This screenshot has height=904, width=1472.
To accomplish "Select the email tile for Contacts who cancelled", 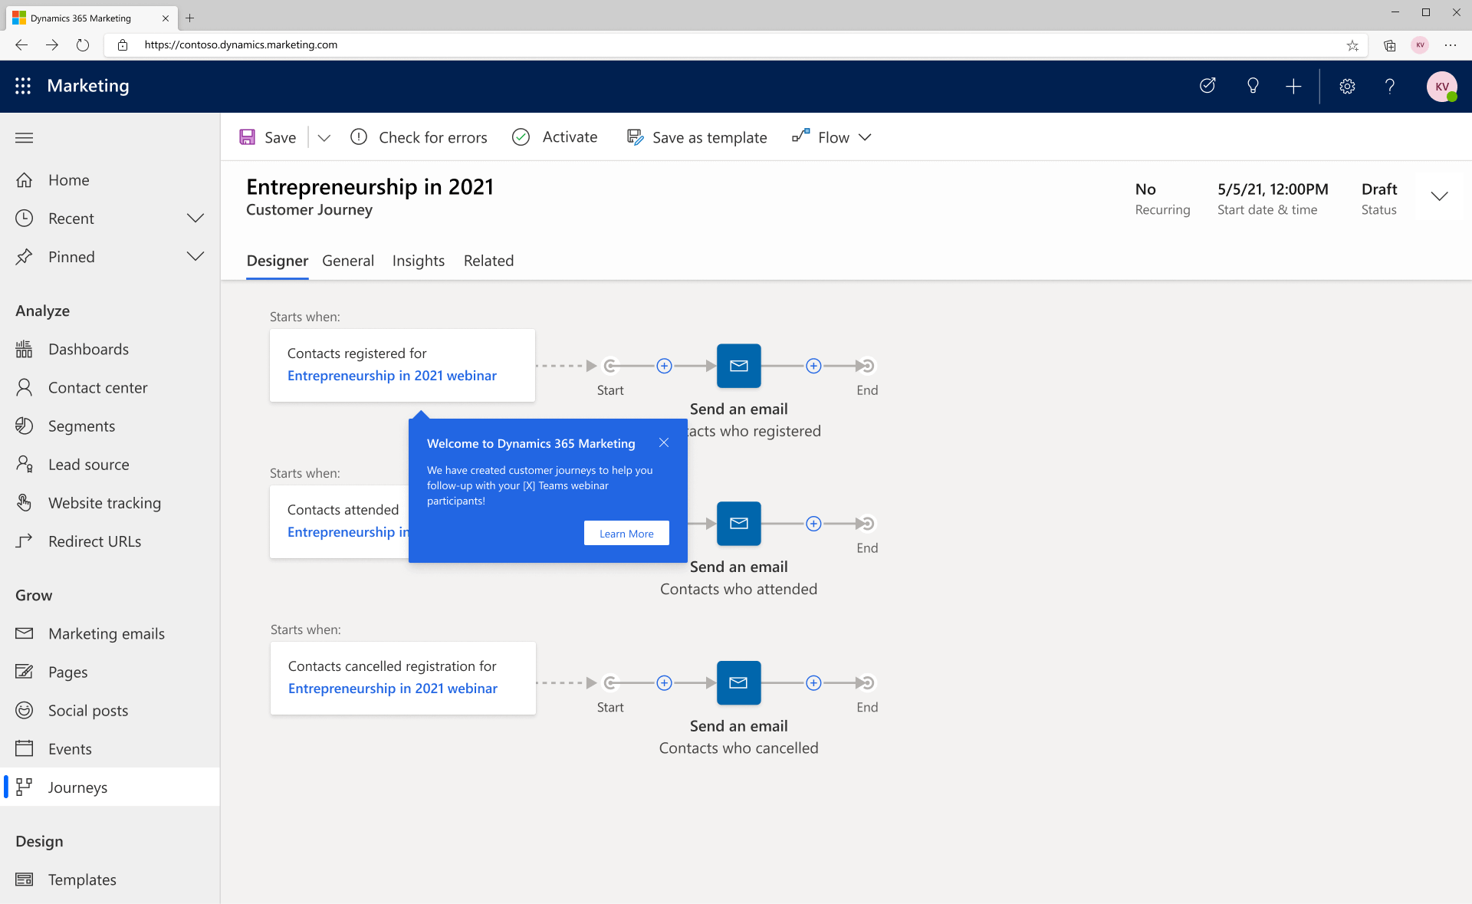I will (x=738, y=682).
